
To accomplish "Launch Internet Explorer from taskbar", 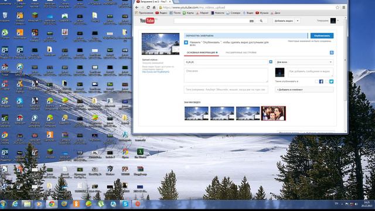I will pos(15,204).
